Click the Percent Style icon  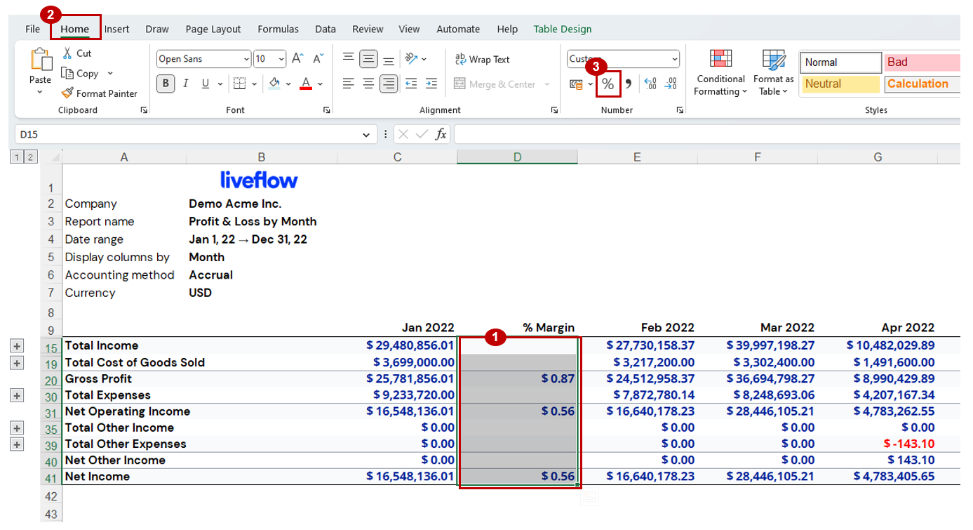click(608, 84)
